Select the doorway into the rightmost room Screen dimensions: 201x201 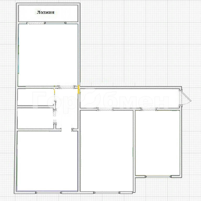149,109
